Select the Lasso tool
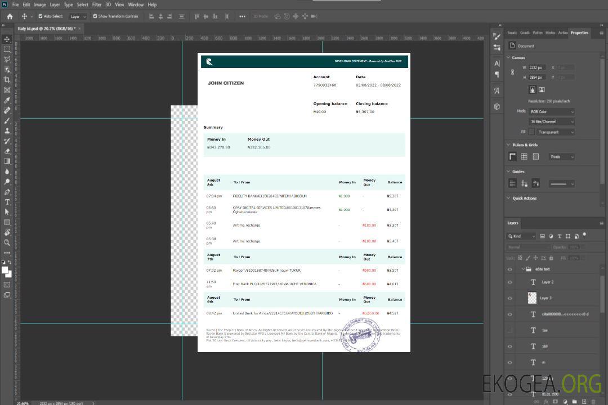Viewport: 608px width, 405px height. point(7,59)
